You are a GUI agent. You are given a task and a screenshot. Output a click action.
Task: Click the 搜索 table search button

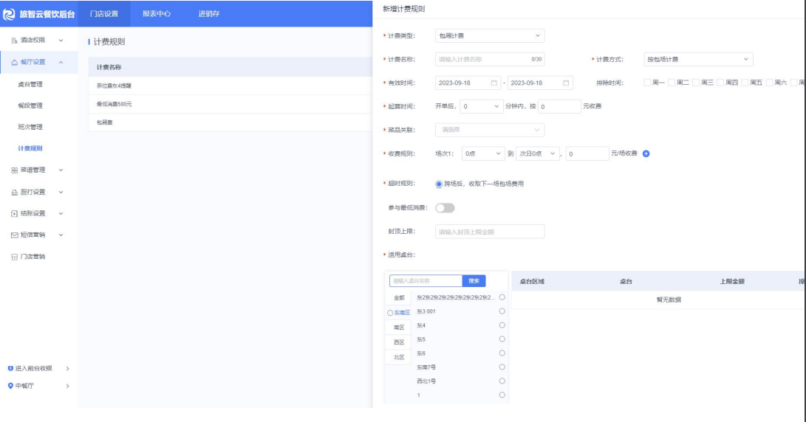(x=474, y=281)
